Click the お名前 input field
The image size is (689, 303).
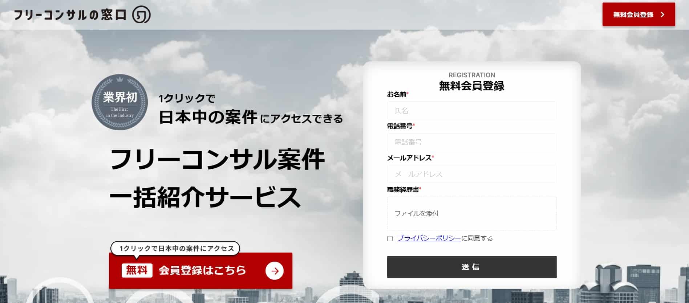(x=471, y=110)
